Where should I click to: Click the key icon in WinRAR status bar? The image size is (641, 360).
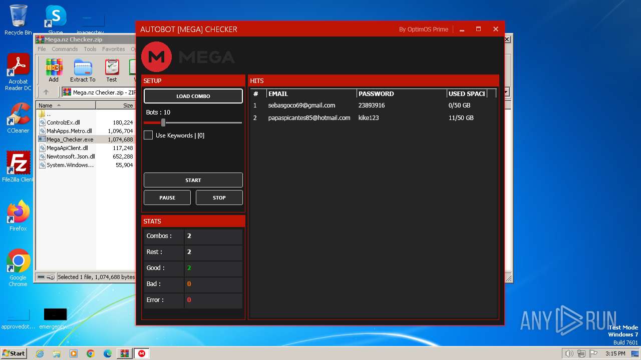51,277
